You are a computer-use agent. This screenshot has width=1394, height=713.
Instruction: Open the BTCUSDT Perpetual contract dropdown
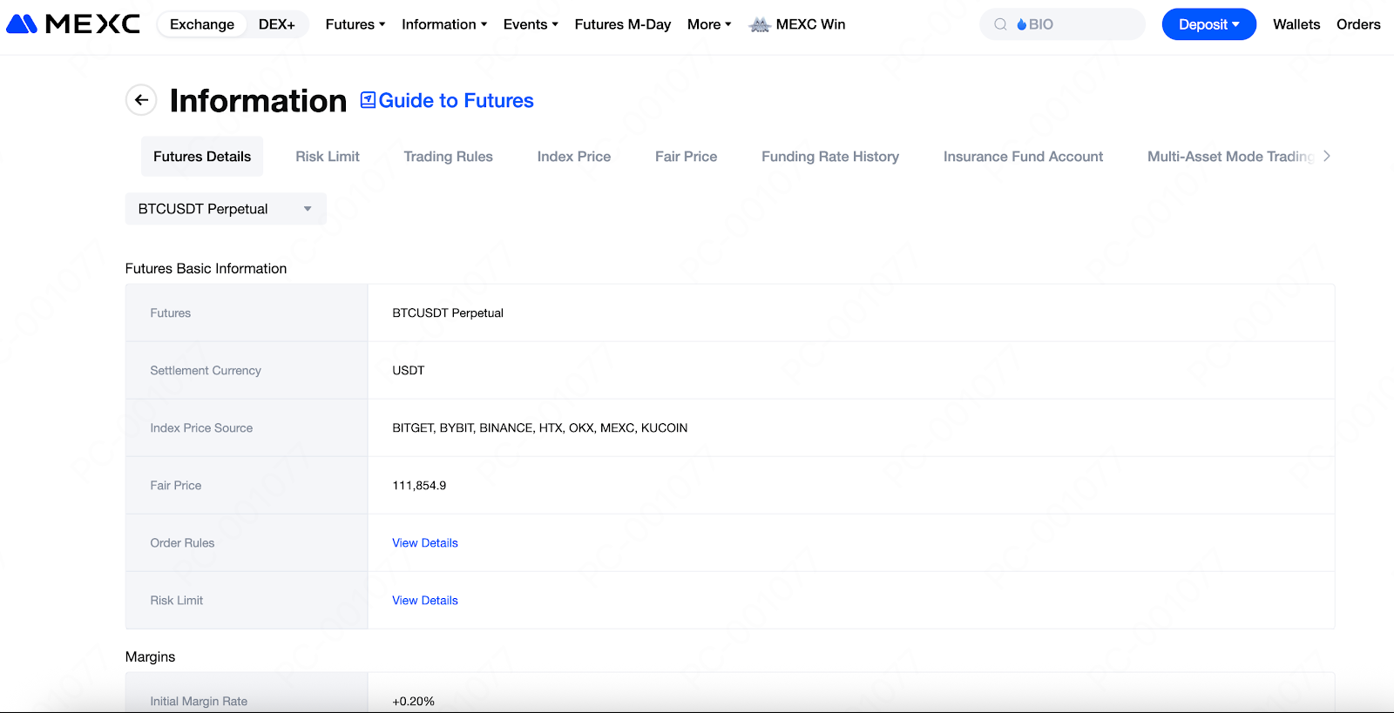click(x=226, y=209)
